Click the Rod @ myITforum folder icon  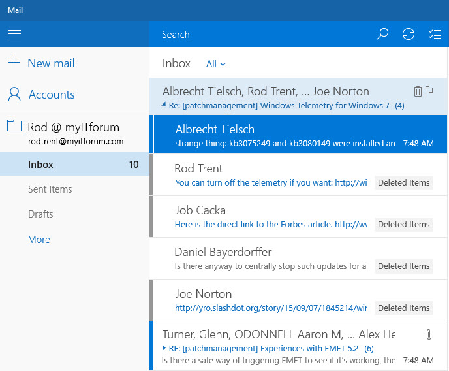point(14,126)
